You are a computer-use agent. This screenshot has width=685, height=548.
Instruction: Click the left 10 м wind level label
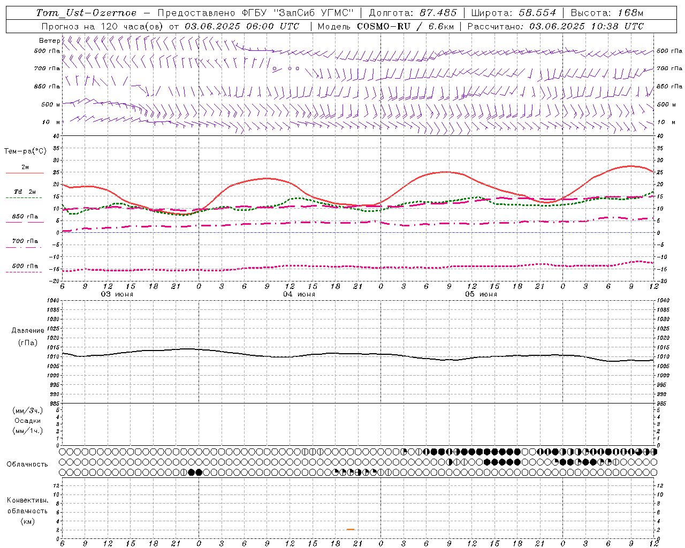[51, 123]
